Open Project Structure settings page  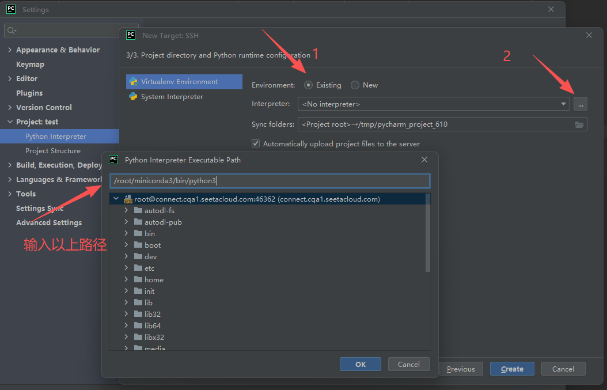[x=53, y=151]
